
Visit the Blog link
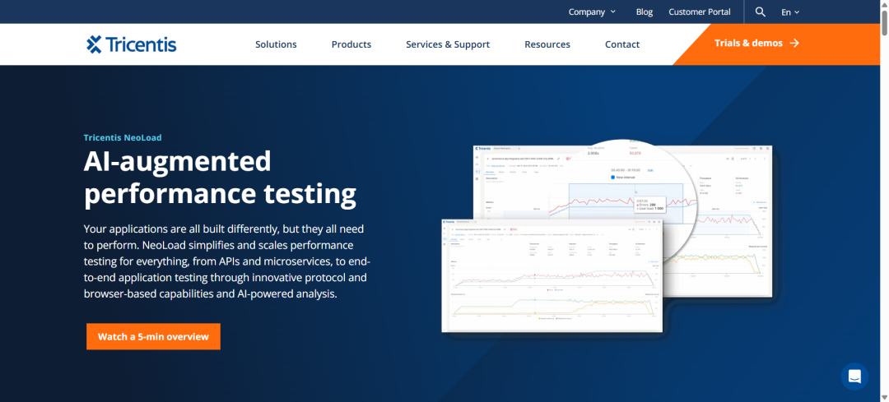(644, 12)
